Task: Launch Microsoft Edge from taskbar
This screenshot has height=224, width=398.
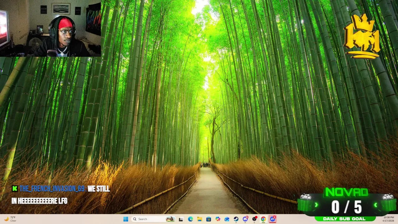Action: click(x=190, y=219)
